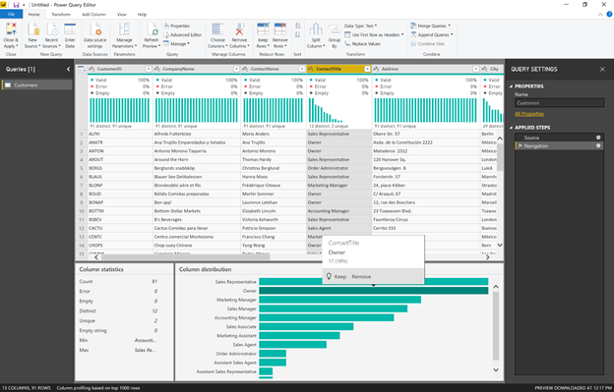The width and height of the screenshot is (614, 392).
Task: Click the Keep Rows icon
Action: (x=263, y=29)
